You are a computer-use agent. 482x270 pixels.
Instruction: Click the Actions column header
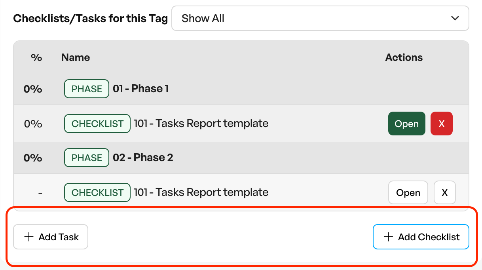(x=404, y=57)
